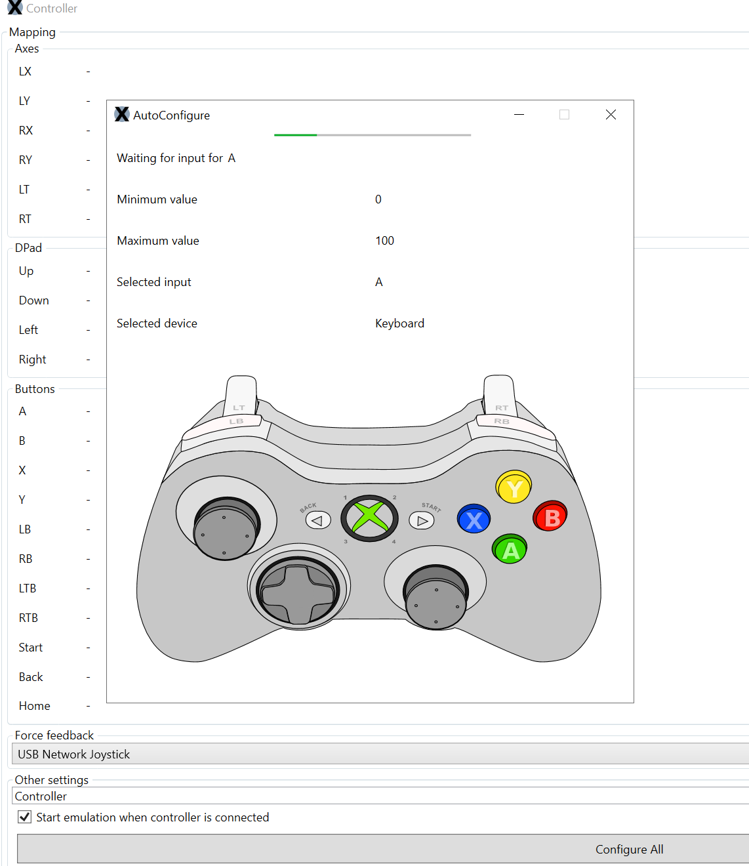This screenshot has width=749, height=866.
Task: Open the Force feedback USB Network Joystick dropdown
Action: tap(380, 754)
